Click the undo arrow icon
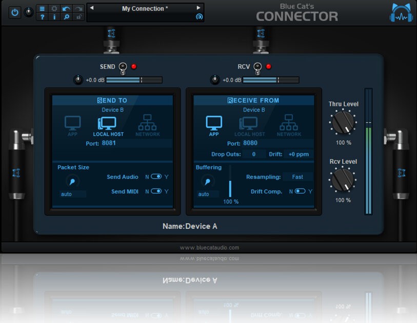Screen dimensions: 417x323 point(66,9)
